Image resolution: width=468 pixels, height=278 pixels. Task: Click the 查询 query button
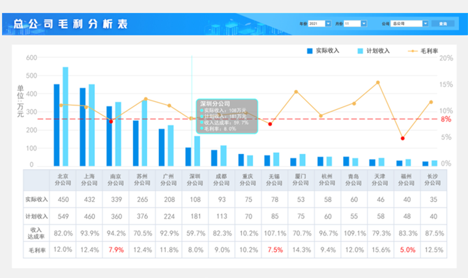tap(443, 23)
